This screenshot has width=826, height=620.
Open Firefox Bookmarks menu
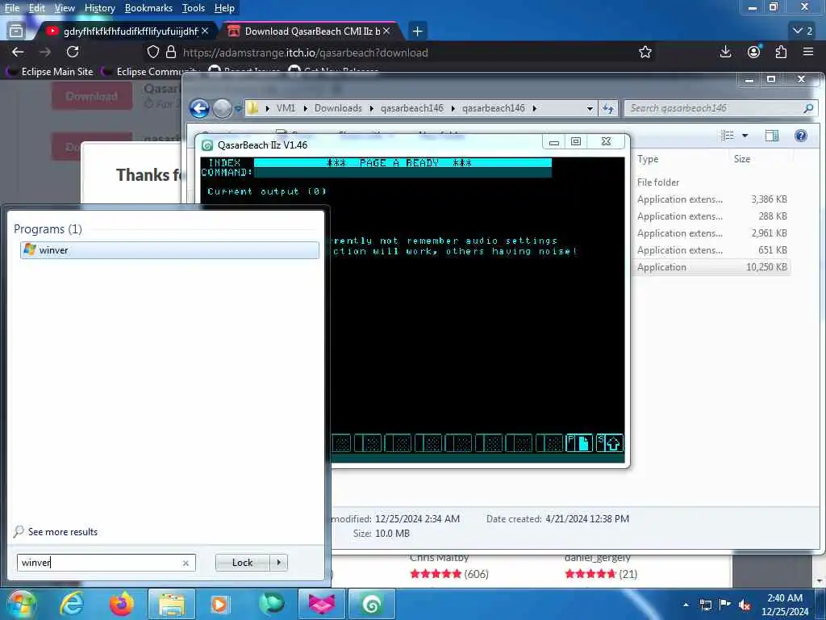pos(148,8)
